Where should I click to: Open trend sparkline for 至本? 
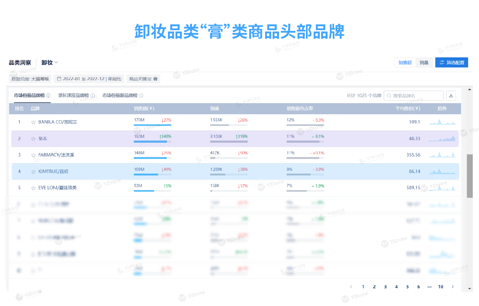click(x=442, y=138)
